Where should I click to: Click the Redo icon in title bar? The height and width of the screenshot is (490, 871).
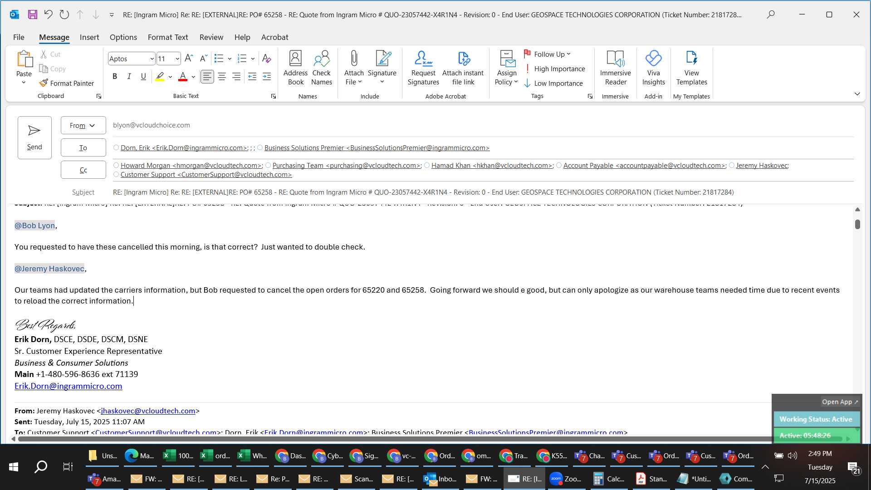pos(64,15)
